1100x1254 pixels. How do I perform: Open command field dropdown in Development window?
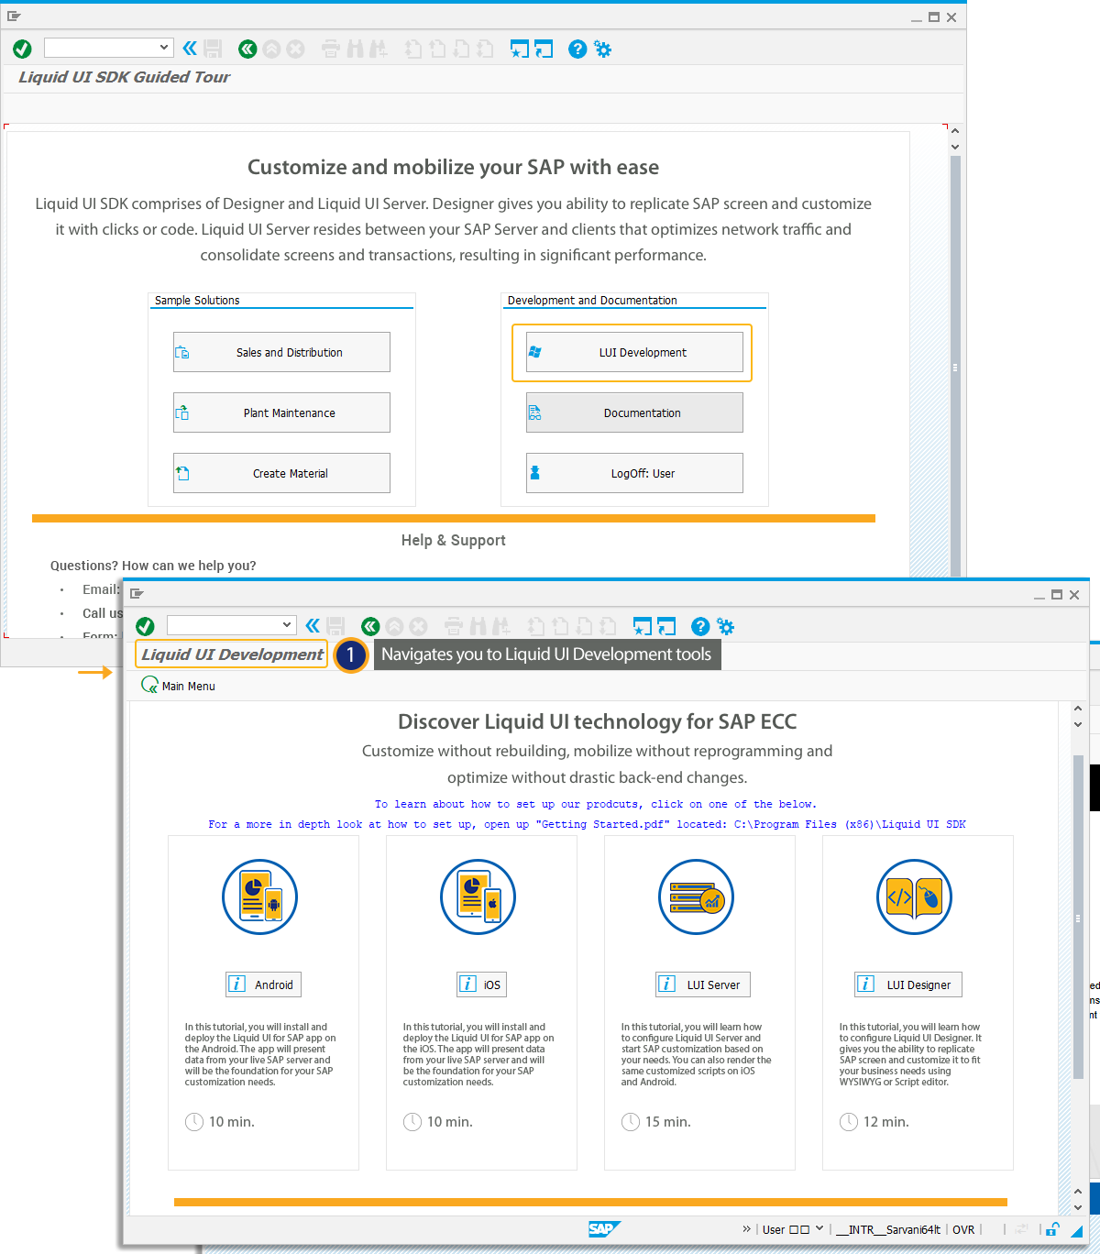(x=287, y=624)
